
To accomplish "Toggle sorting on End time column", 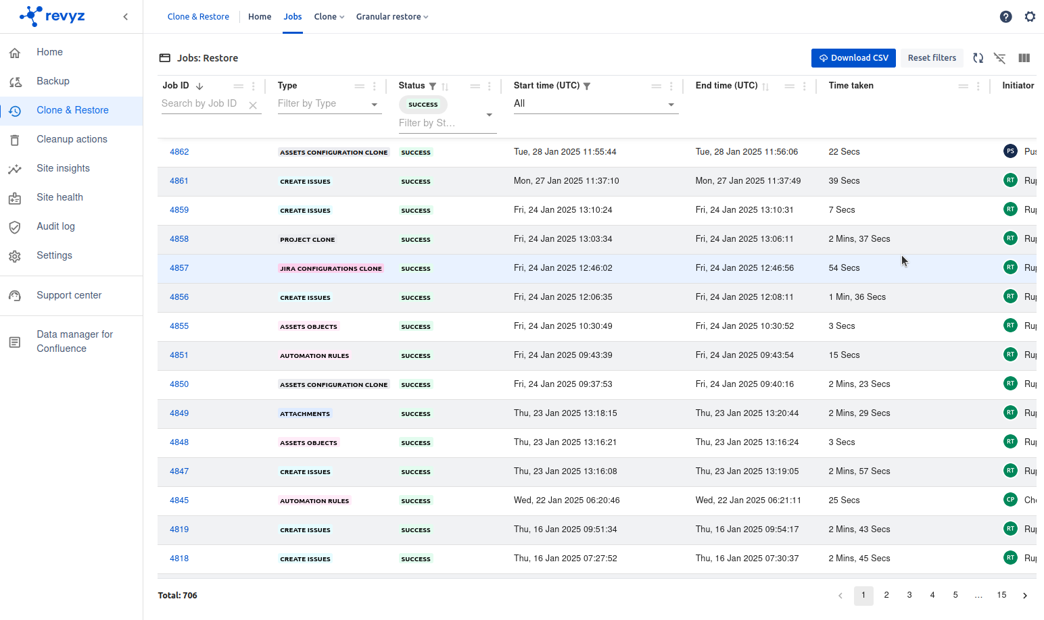I will 765,86.
